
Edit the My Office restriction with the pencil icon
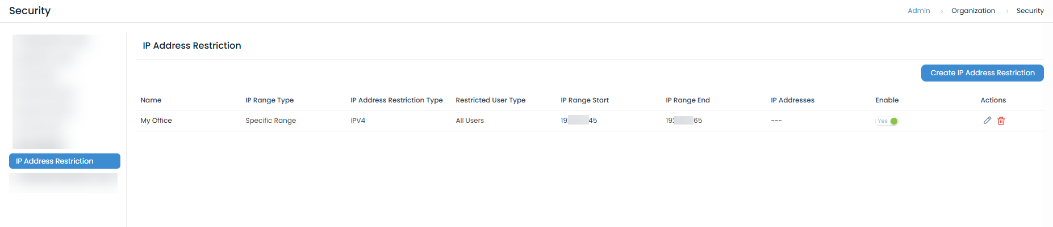pyautogui.click(x=987, y=121)
